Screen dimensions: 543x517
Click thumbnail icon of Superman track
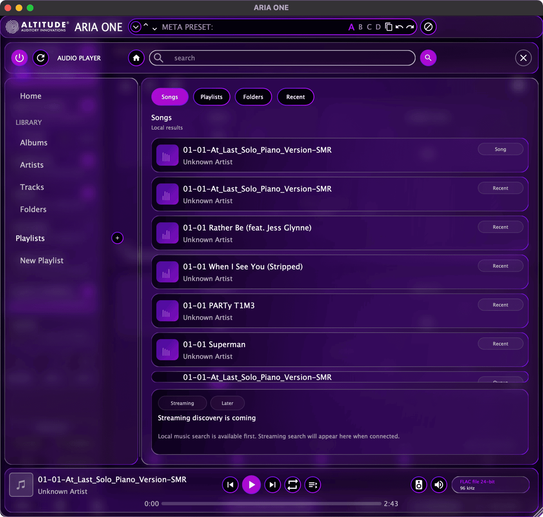pos(167,350)
